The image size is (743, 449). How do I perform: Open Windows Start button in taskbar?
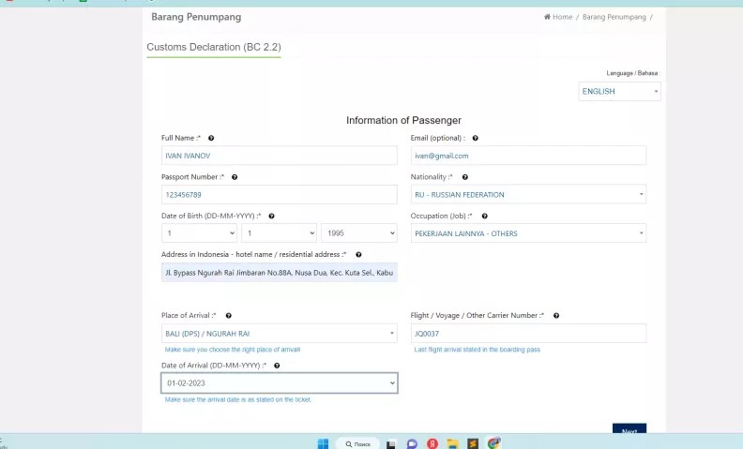pos(323,443)
